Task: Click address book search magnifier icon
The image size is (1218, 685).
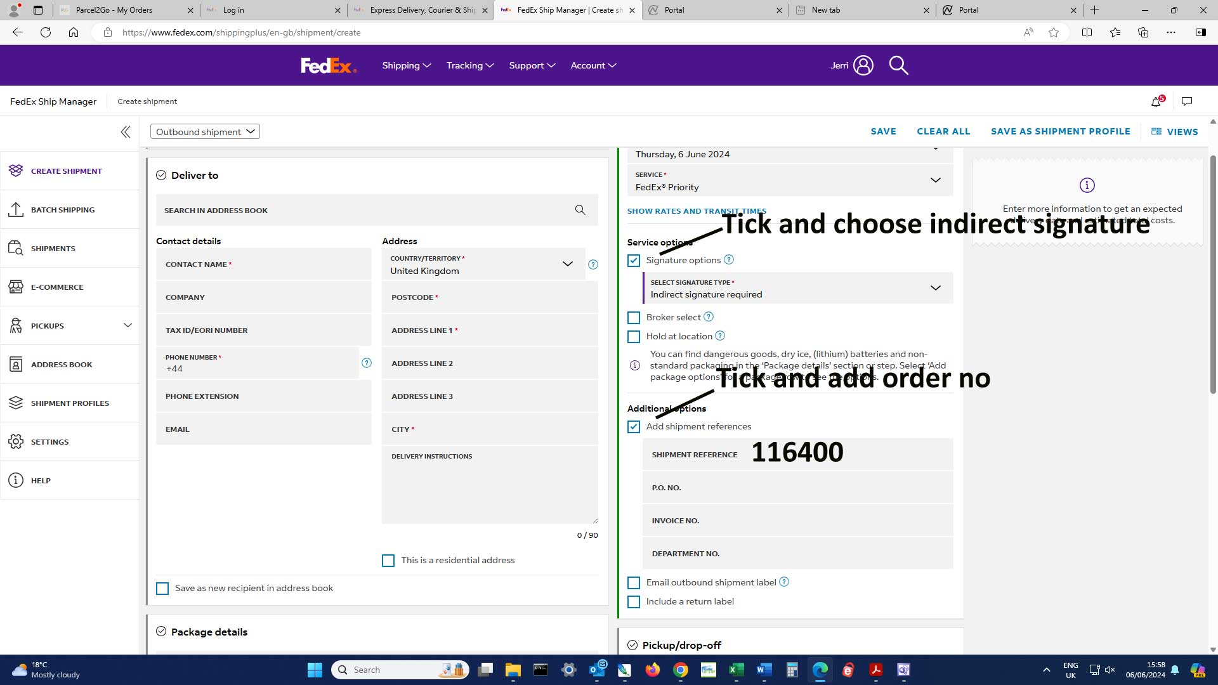Action: pyautogui.click(x=580, y=210)
